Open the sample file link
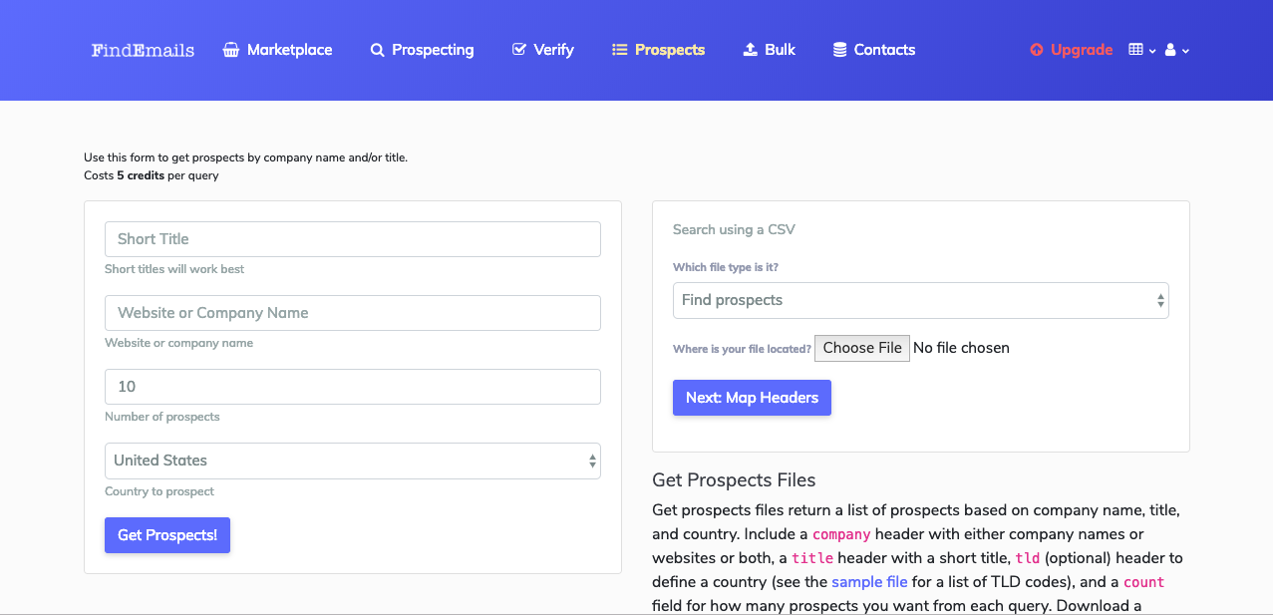Viewport: 1273px width, 615px height. point(869,582)
